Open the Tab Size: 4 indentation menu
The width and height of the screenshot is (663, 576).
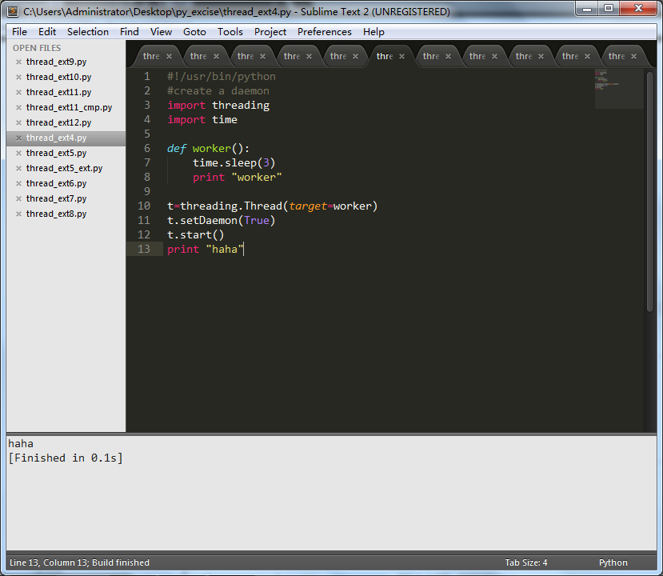point(525,562)
